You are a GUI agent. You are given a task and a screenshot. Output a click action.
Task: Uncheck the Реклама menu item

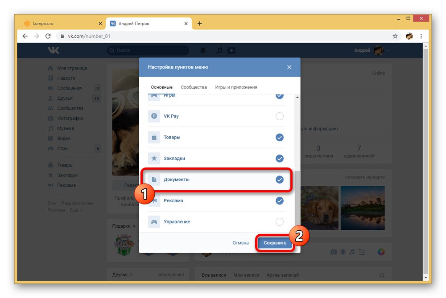(x=280, y=201)
